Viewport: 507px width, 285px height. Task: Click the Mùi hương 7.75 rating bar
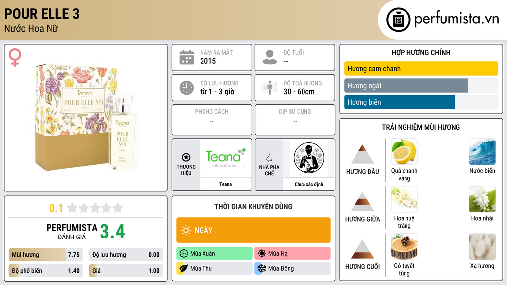(46, 255)
